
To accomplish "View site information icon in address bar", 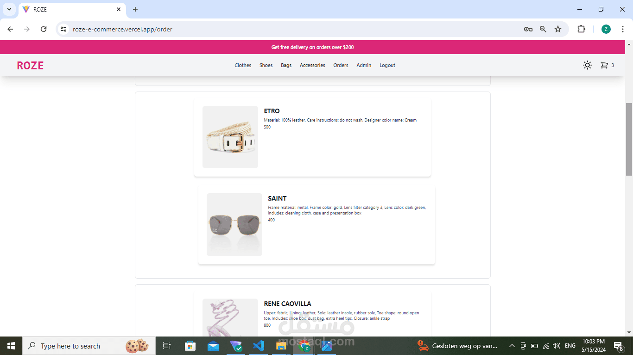I will [x=64, y=29].
